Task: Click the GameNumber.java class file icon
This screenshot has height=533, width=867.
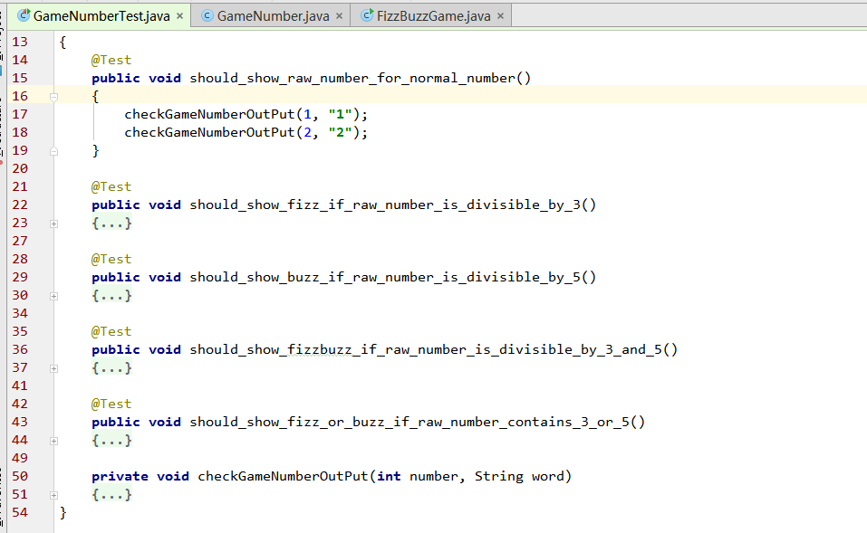Action: coord(207,16)
